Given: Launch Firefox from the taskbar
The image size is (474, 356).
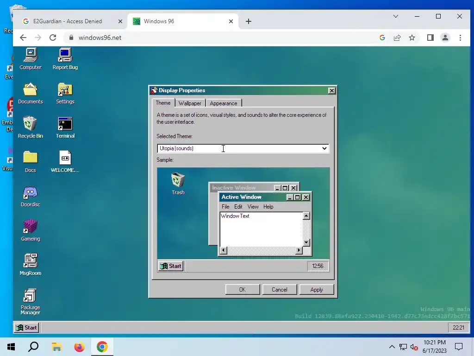Looking at the screenshot, I should pyautogui.click(x=80, y=347).
